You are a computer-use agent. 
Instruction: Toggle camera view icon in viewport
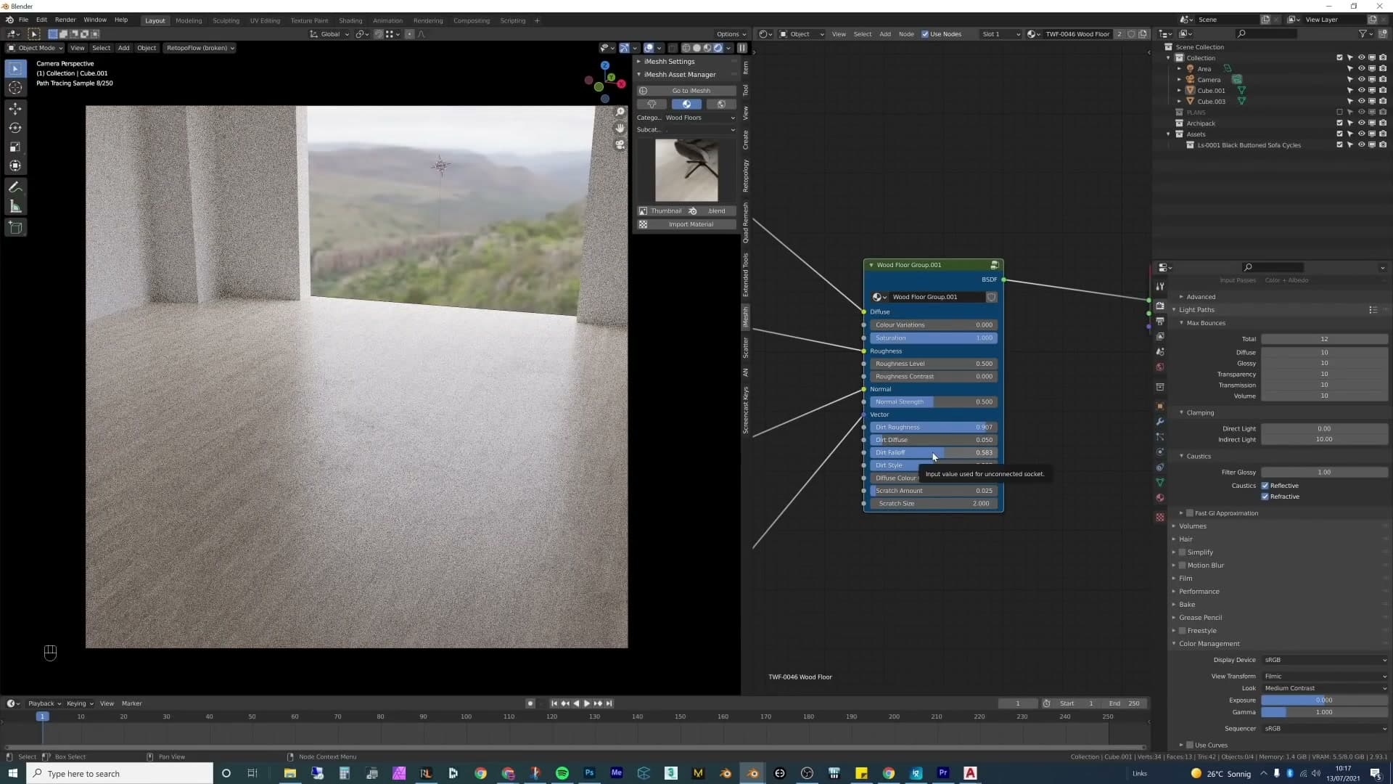[x=620, y=144]
